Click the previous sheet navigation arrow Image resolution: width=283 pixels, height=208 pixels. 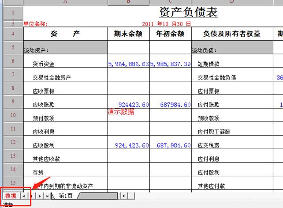click(32, 196)
